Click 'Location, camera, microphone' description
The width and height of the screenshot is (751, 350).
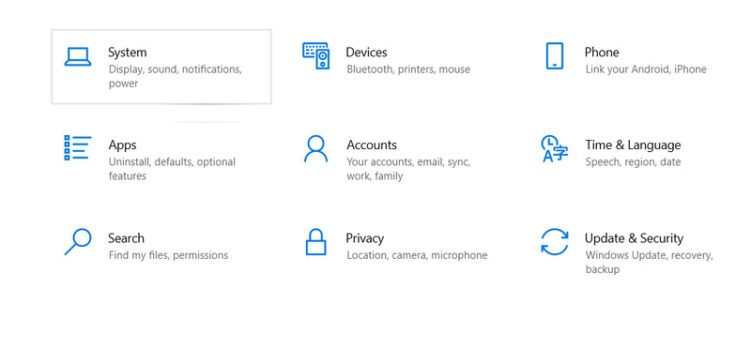pyautogui.click(x=417, y=255)
